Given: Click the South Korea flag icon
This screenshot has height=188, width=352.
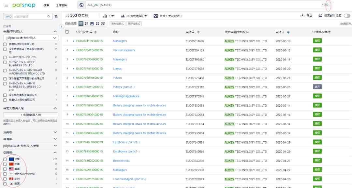Looking at the screenshot, I should (11, 184).
